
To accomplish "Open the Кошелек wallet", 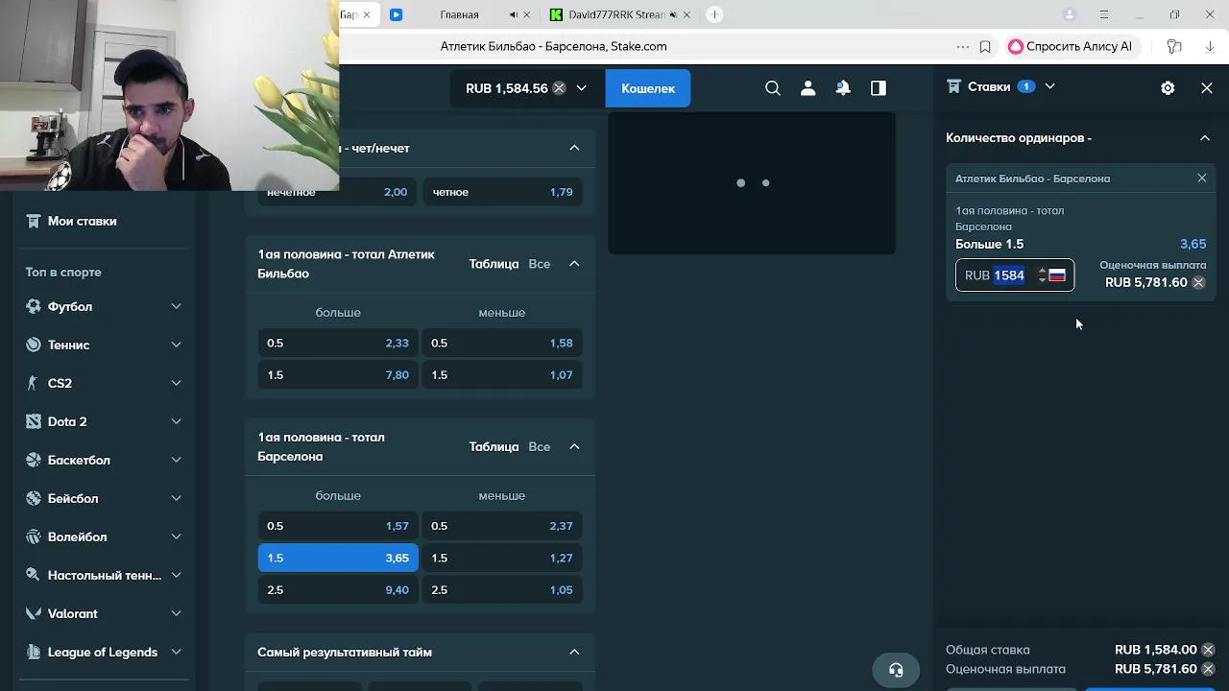I will (648, 88).
